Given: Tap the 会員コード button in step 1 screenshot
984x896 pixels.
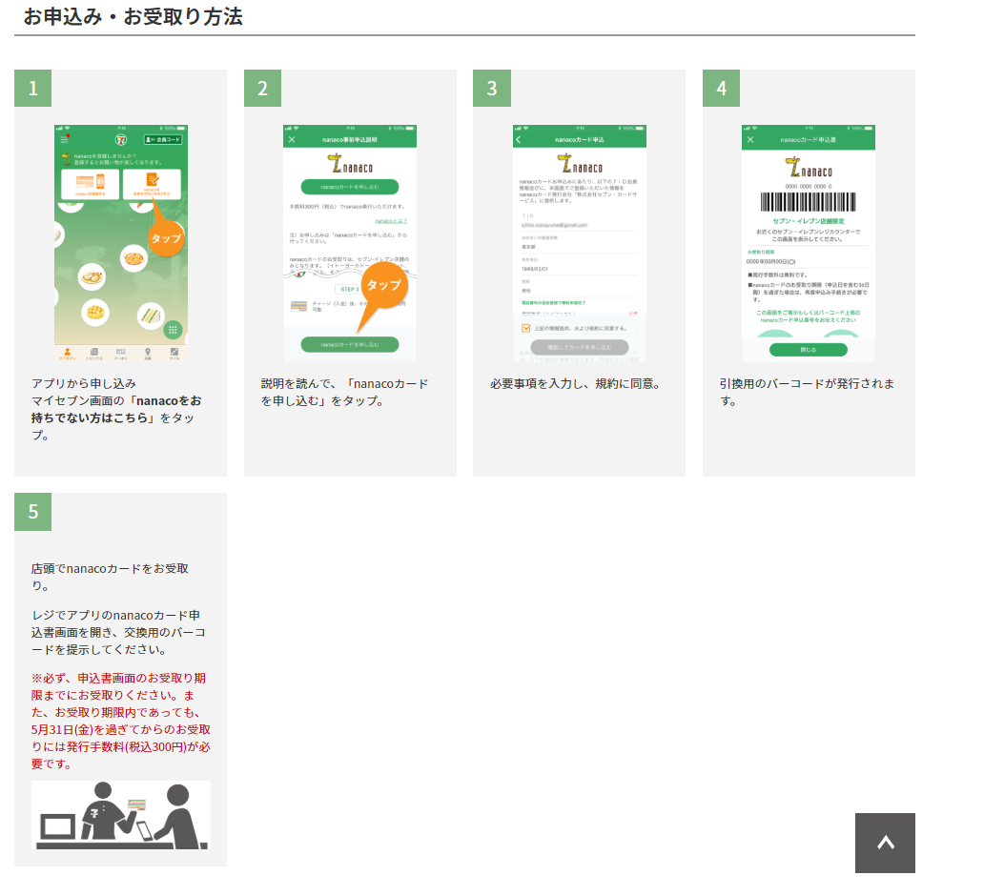Looking at the screenshot, I should (163, 139).
